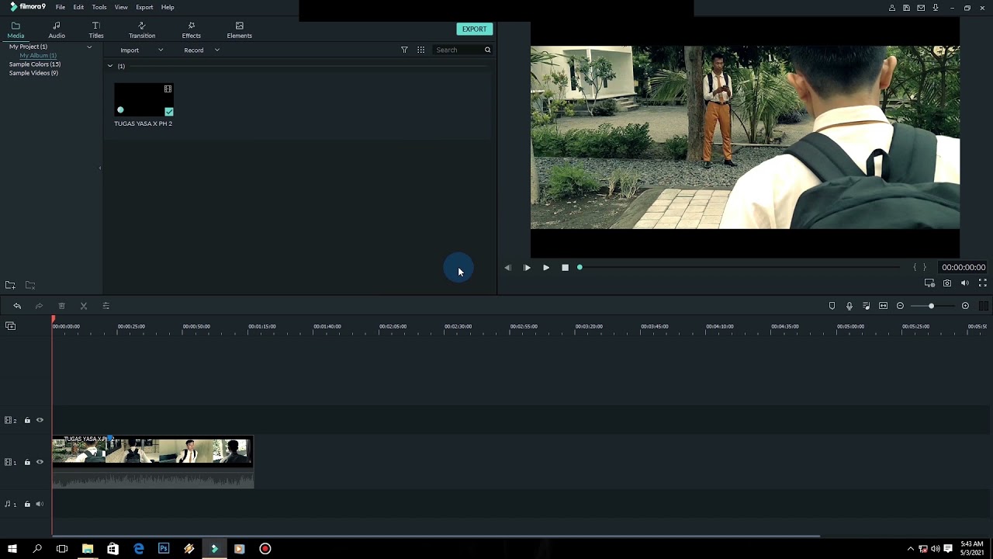Hide video track 1 eye icon
The image size is (993, 559).
tap(40, 462)
